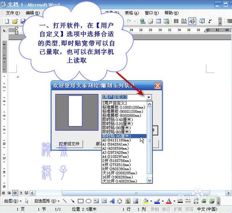Image resolution: width=232 pixels, height=213 pixels.
Task: Select the Oval shape tool
Action: click(89, 201)
